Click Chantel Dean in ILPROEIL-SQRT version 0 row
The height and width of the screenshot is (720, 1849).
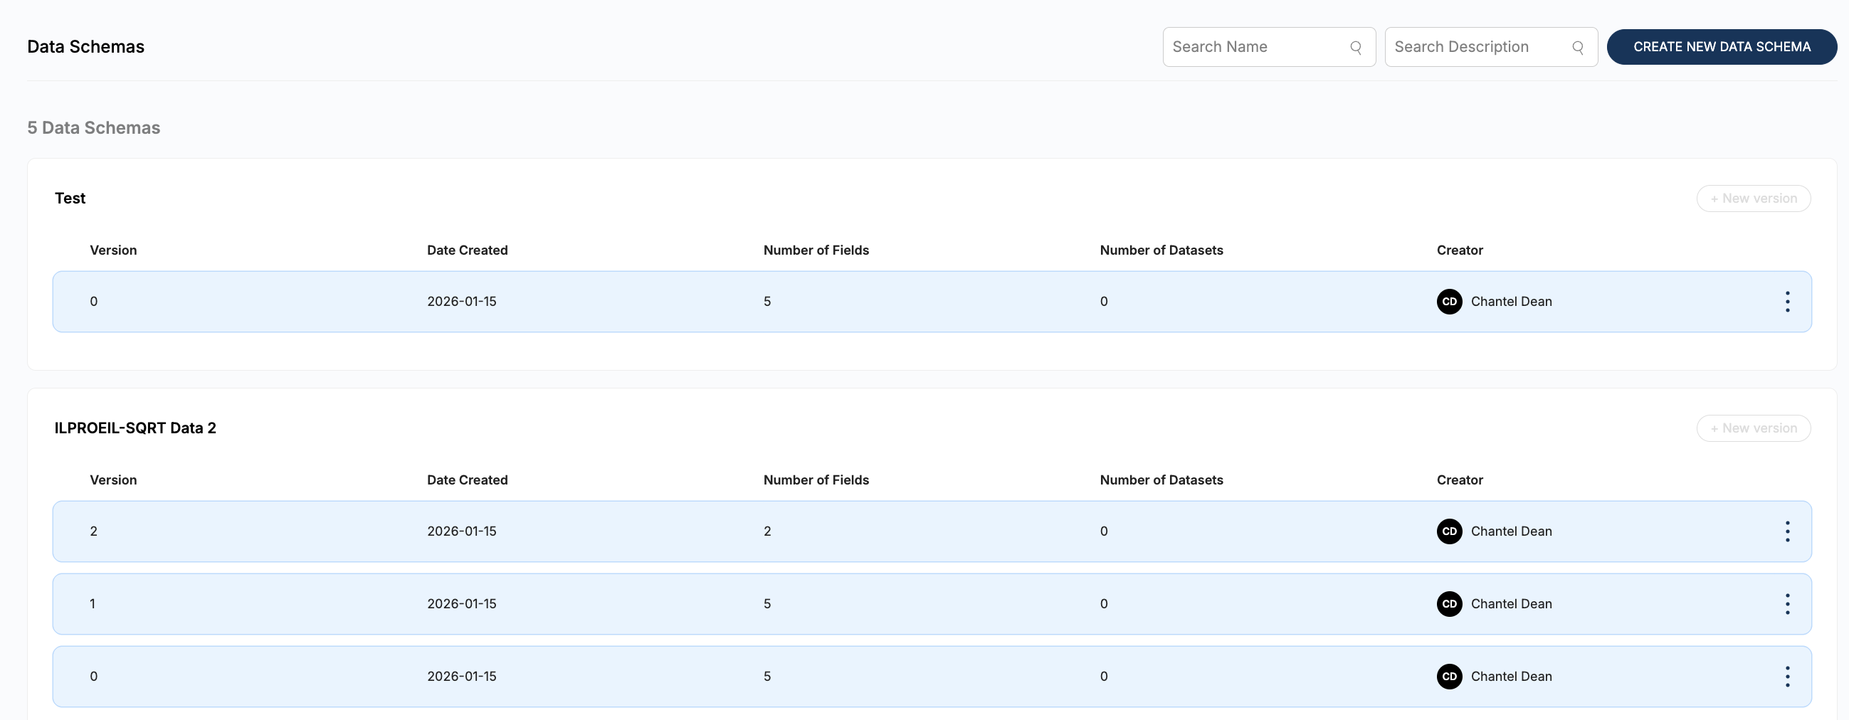pos(1511,676)
